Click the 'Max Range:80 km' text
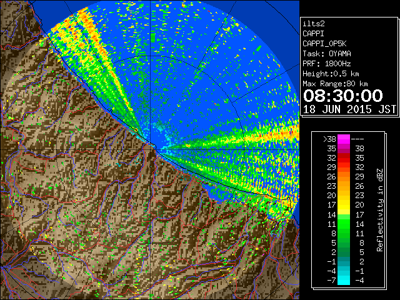Viewport: 400px width, 300px height. pos(335,84)
